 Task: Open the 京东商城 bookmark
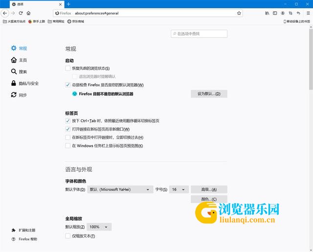point(76,22)
